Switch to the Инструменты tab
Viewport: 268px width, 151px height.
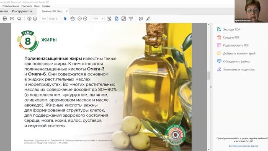pos(22,11)
